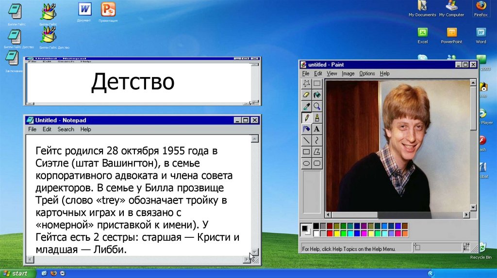Click the "untitled - Paint" title bar text
The width and height of the screenshot is (497, 278).
pos(326,64)
